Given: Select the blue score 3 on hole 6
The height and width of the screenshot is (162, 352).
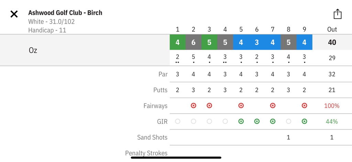Looking at the screenshot, I should [257, 42].
